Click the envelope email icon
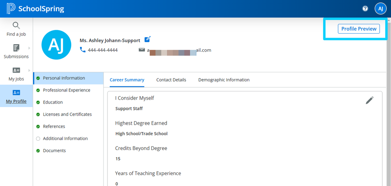 142,50
